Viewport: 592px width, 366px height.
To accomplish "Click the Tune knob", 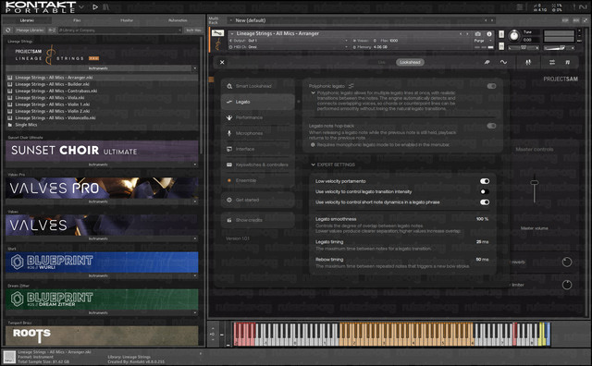I will click(x=514, y=36).
